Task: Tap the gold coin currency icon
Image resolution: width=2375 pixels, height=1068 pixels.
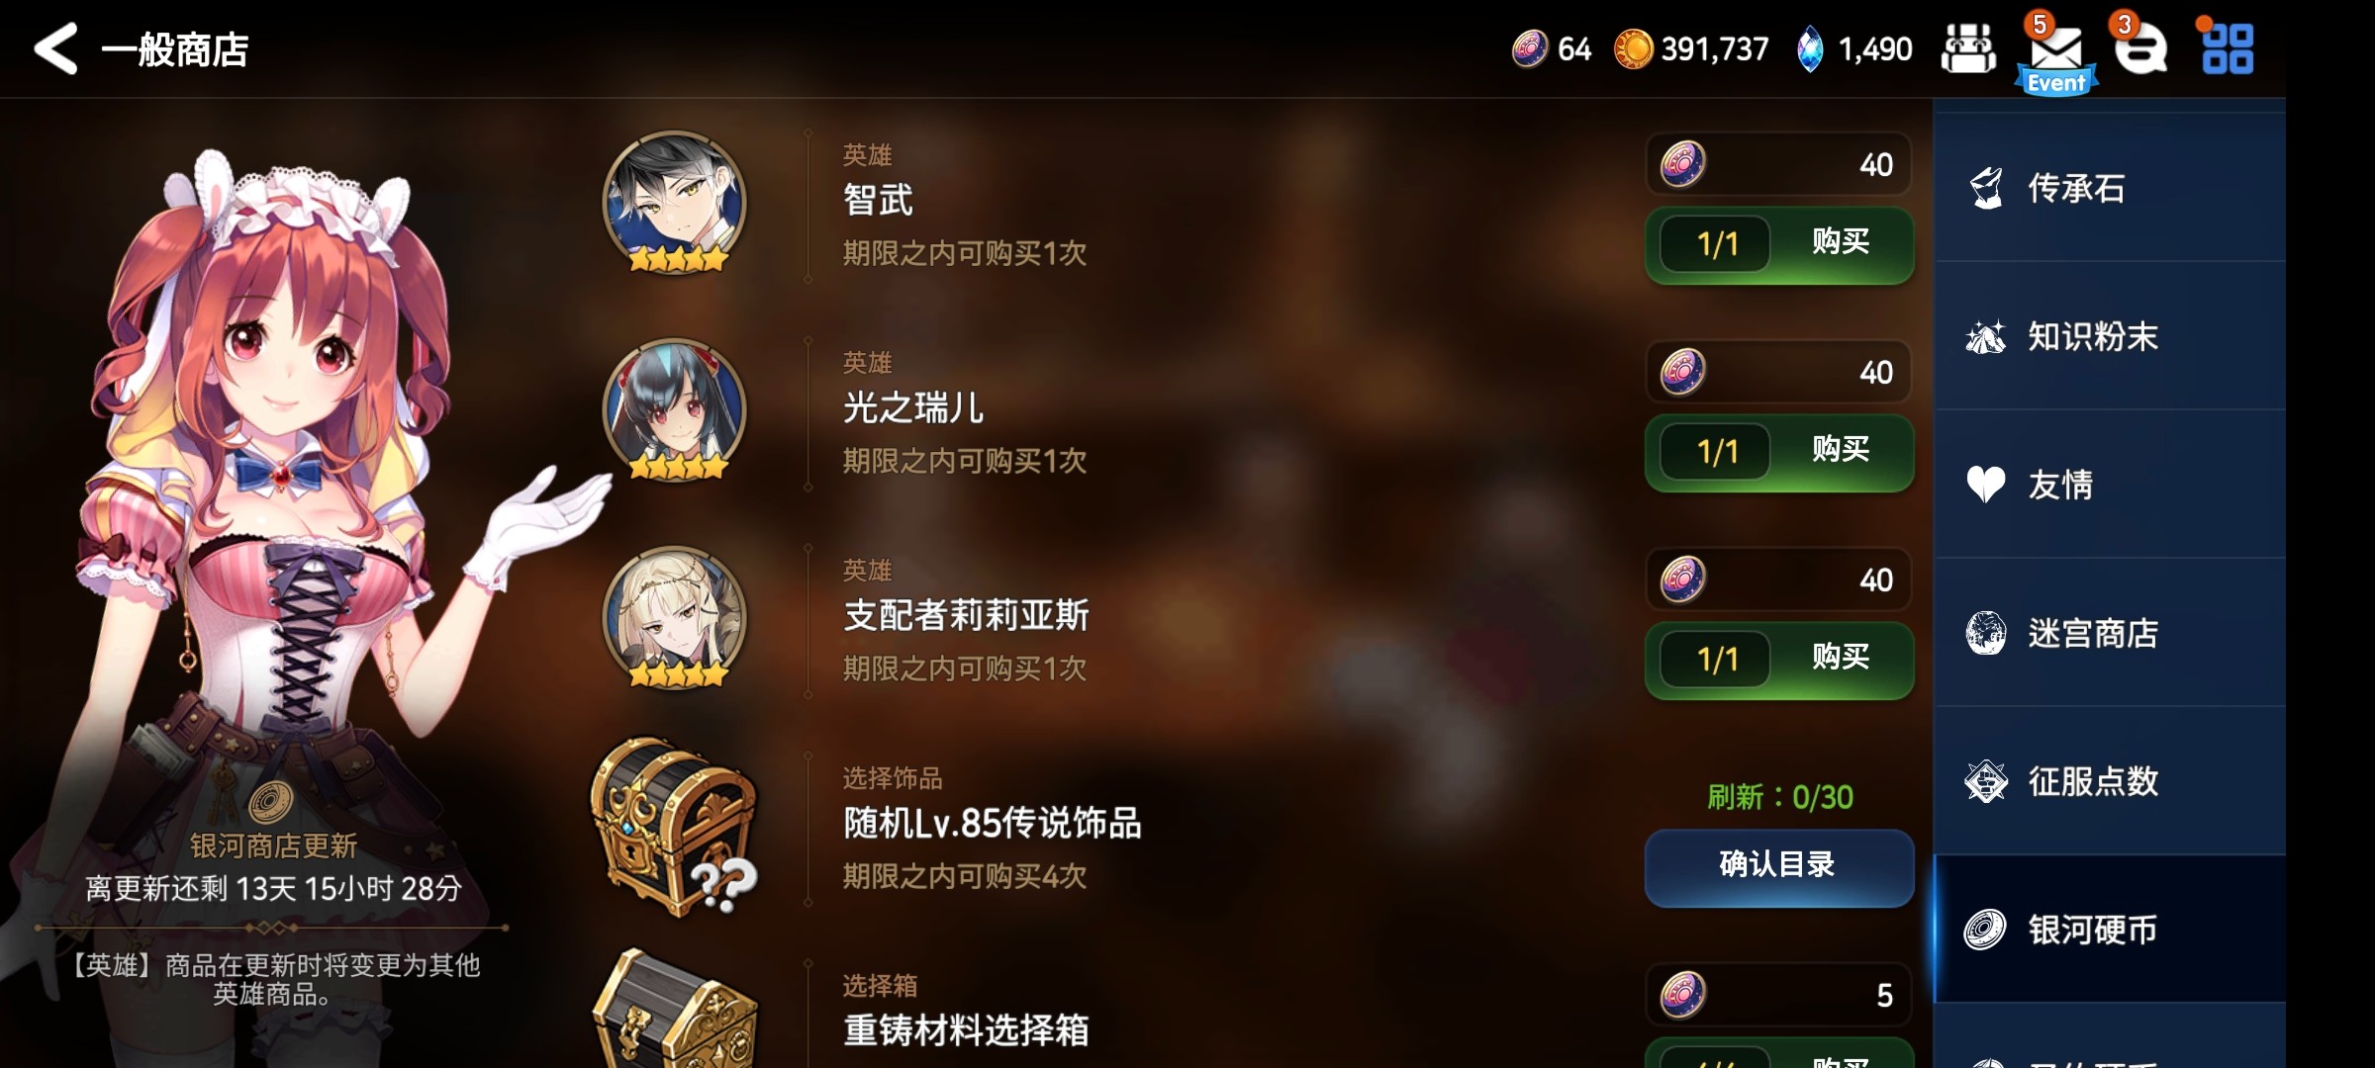Action: (1633, 48)
